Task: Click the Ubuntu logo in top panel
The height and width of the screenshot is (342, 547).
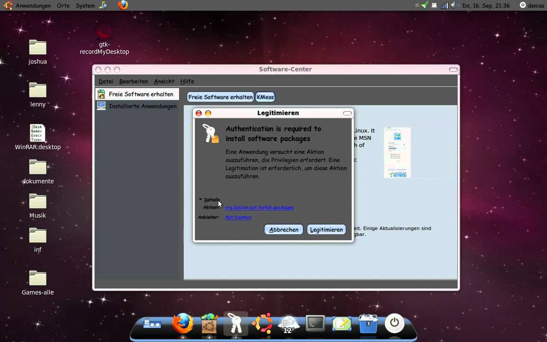Action: (x=8, y=5)
